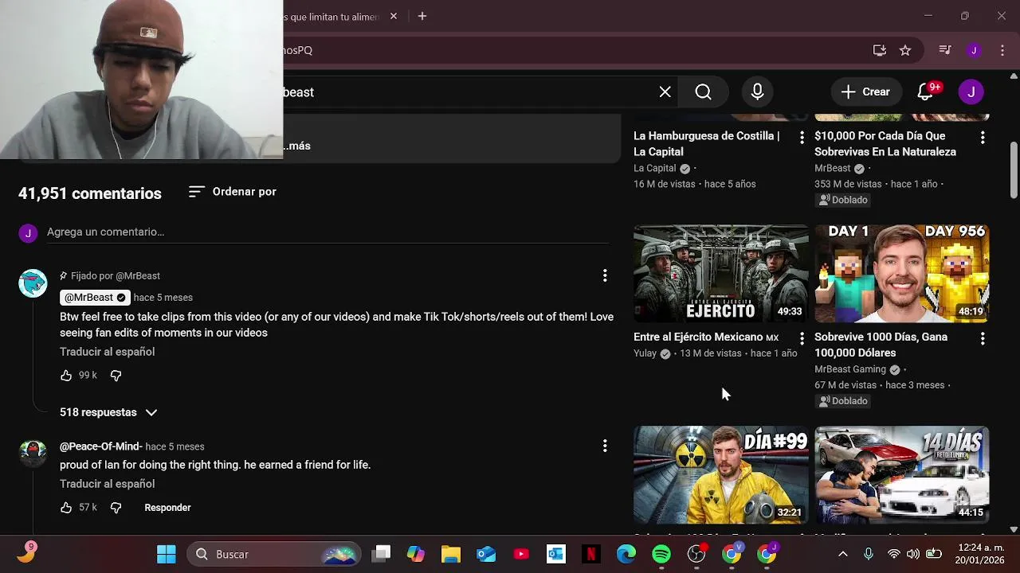1020x573 pixels.
Task: Open Windows Start menu
Action: (x=167, y=554)
